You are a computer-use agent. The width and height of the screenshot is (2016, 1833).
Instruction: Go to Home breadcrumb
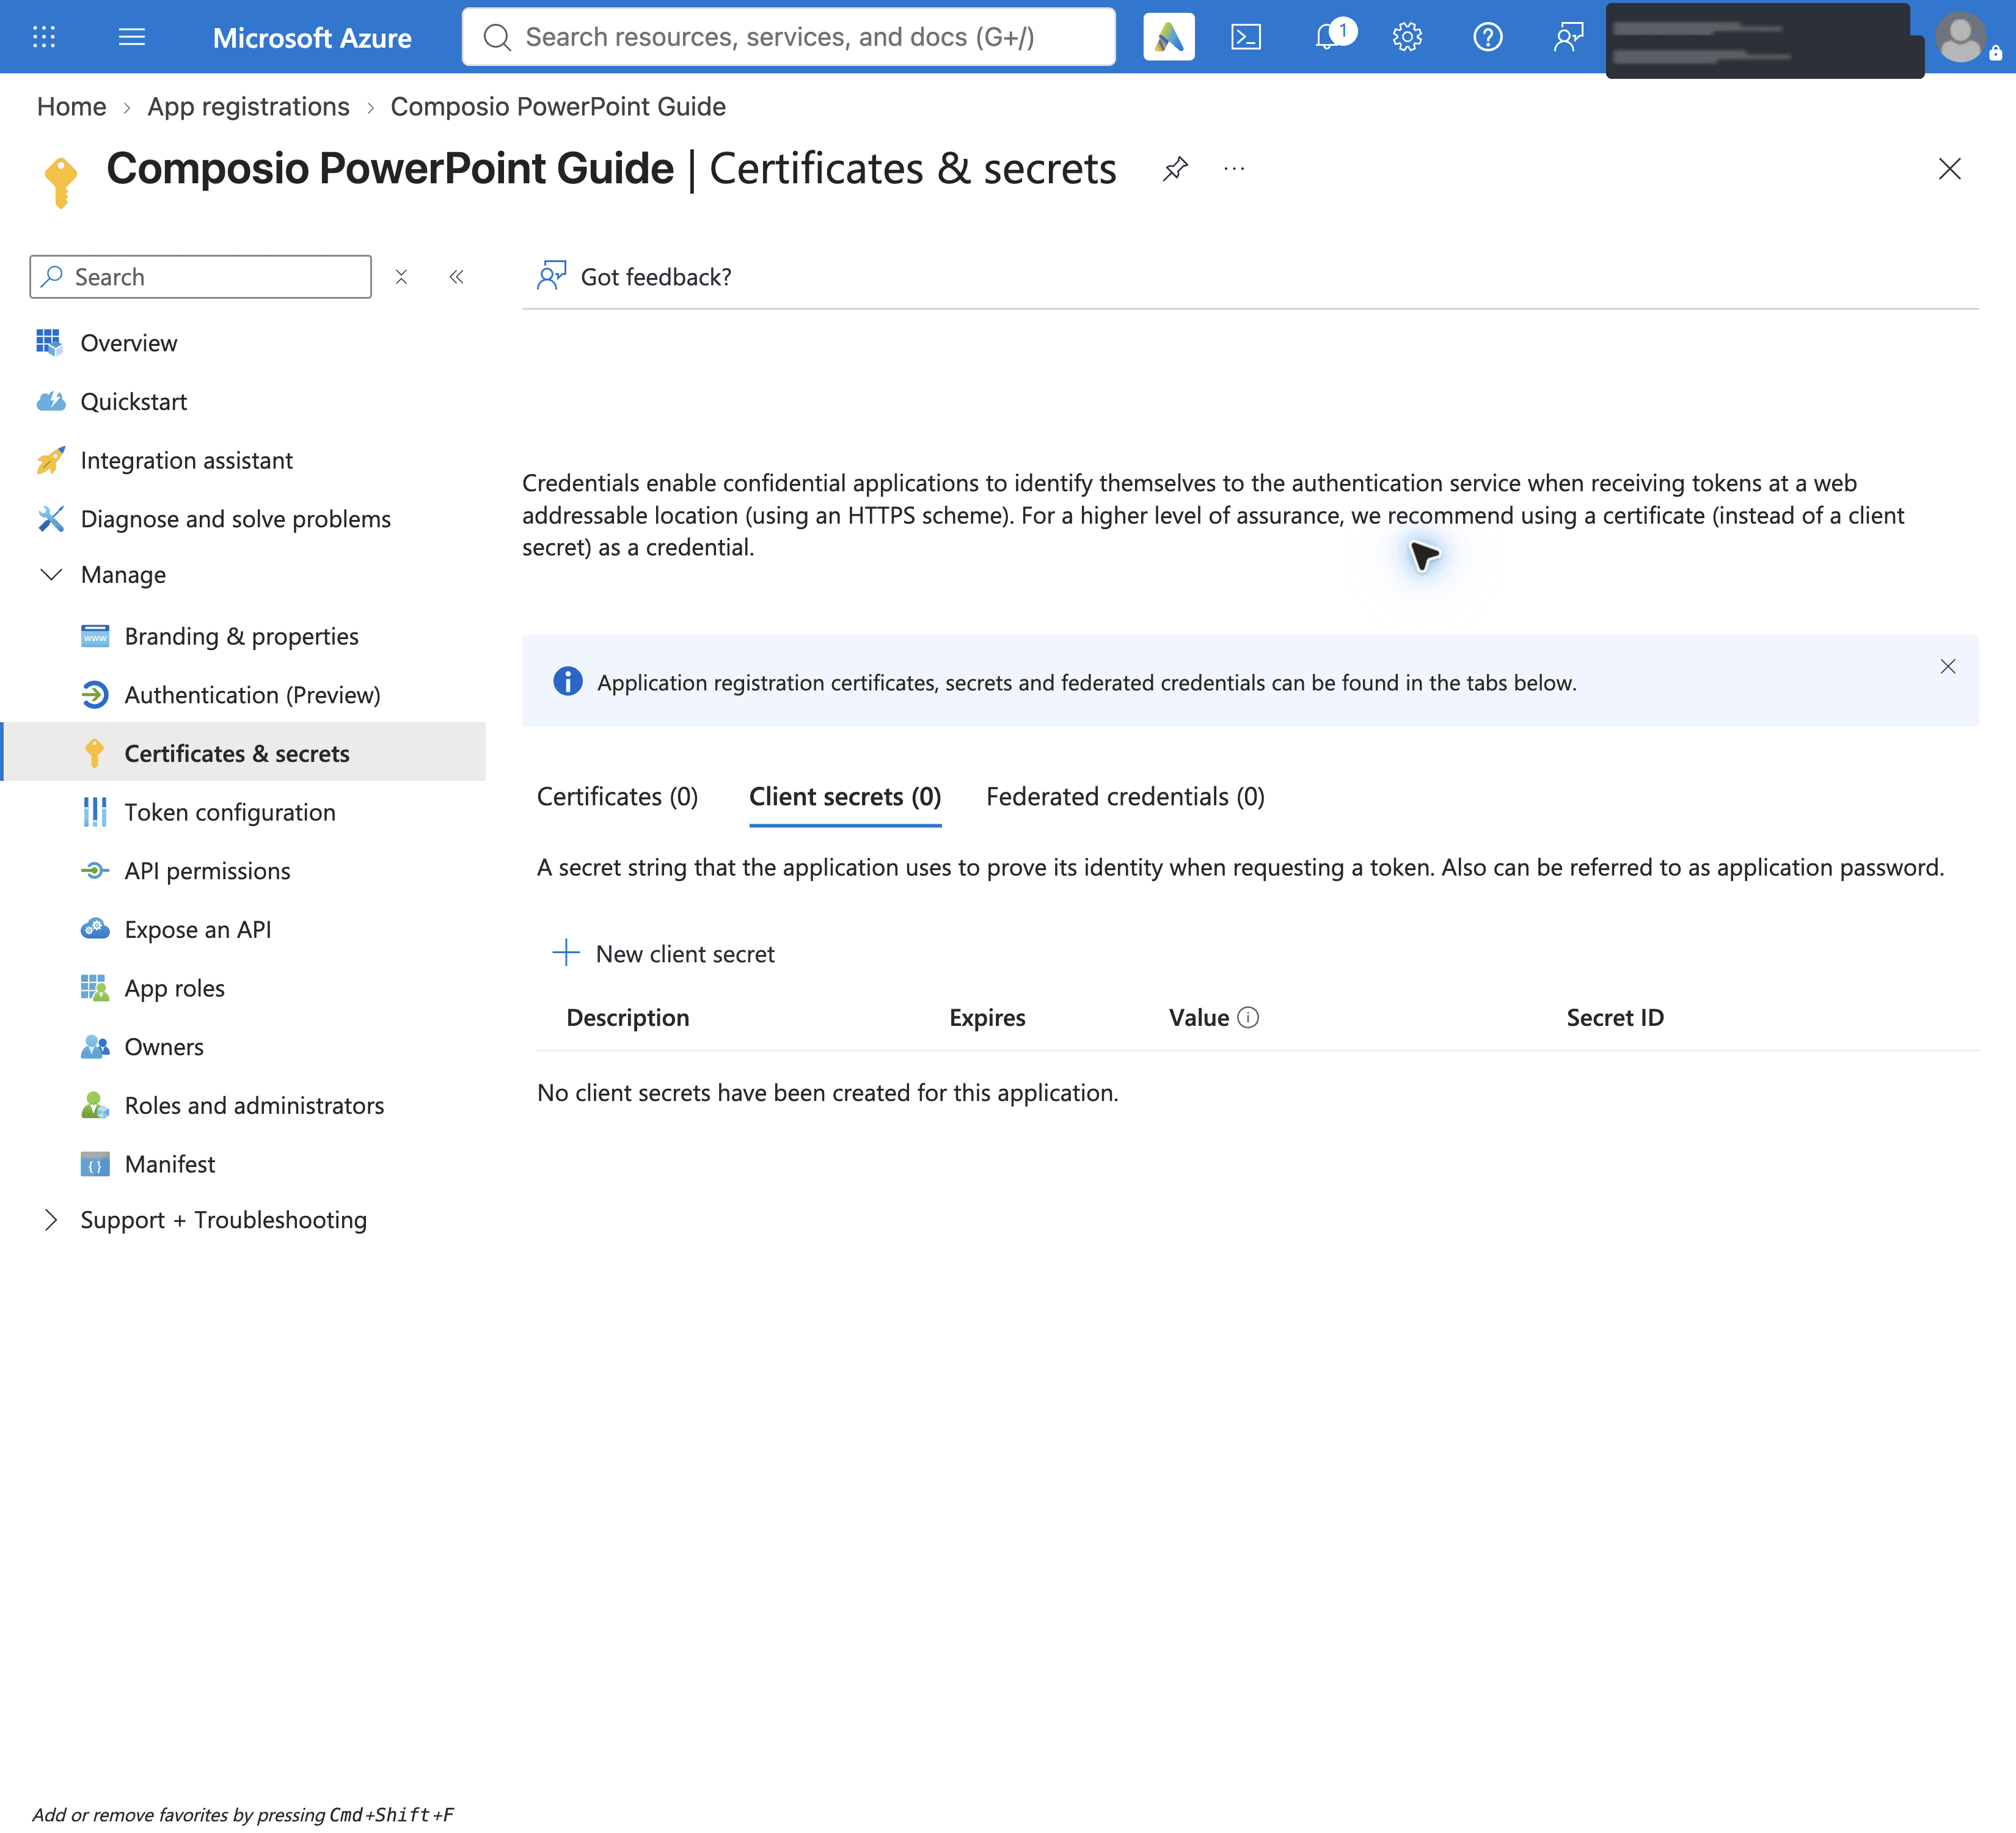point(72,106)
